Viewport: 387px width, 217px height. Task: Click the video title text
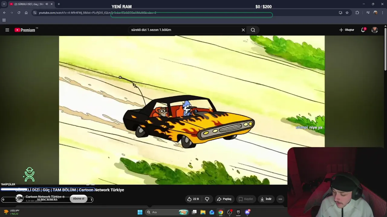(x=70, y=190)
